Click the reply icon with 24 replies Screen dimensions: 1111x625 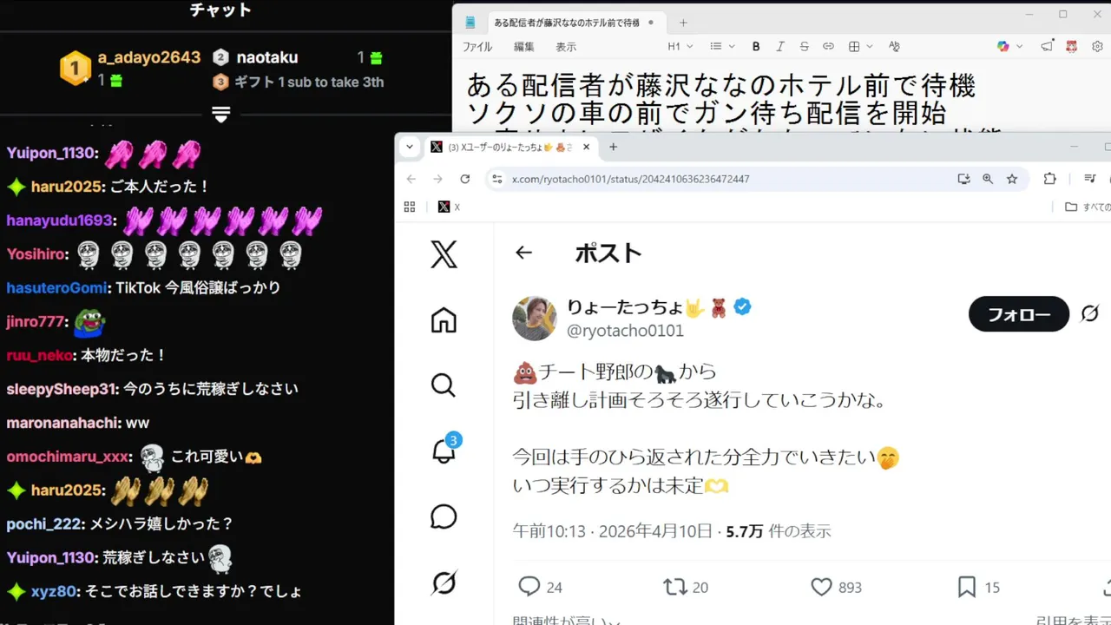(x=529, y=587)
